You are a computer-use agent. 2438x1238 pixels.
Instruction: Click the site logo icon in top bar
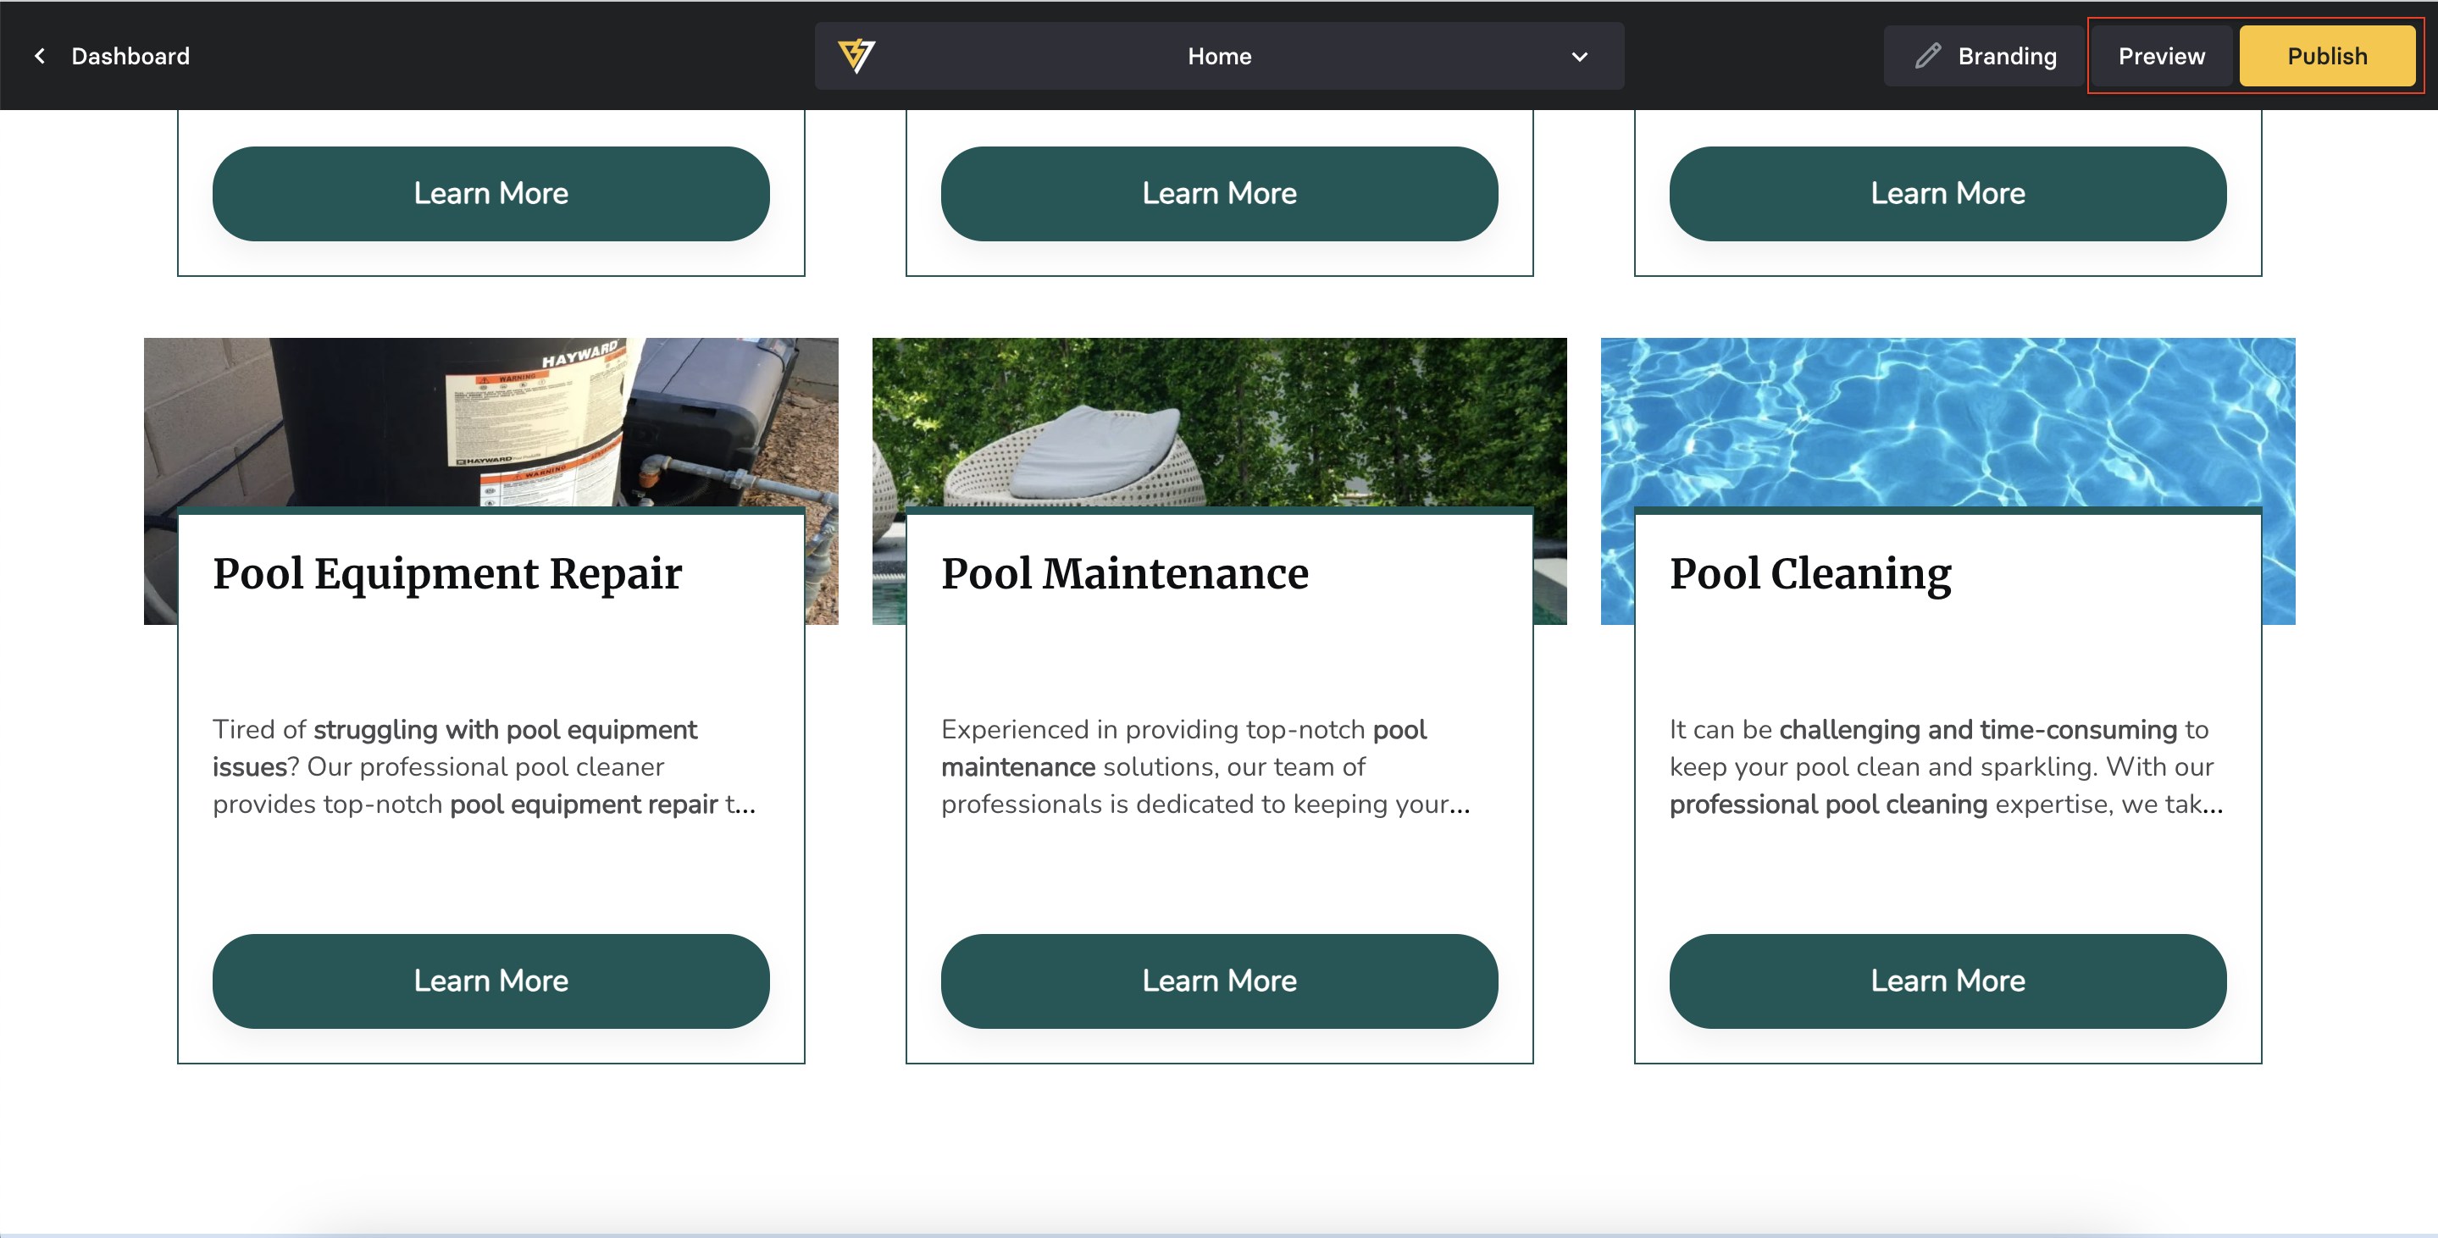pyautogui.click(x=856, y=56)
